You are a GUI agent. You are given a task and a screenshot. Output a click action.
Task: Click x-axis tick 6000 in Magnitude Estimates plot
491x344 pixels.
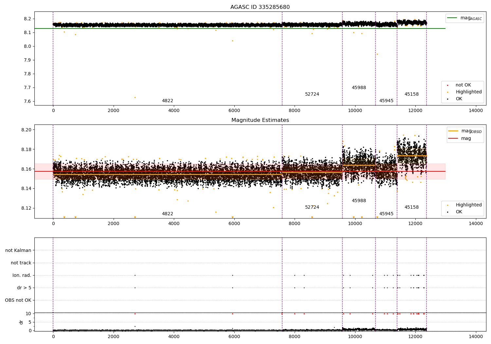click(x=234, y=224)
